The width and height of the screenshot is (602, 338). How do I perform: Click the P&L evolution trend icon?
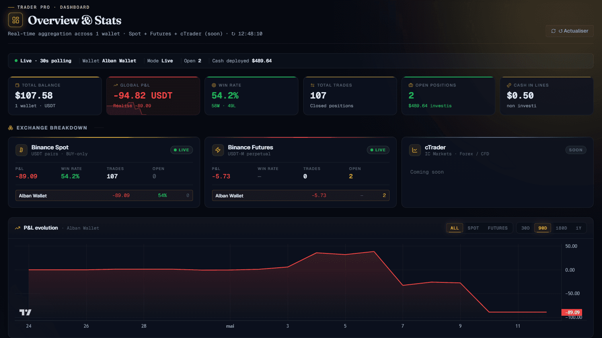18,228
